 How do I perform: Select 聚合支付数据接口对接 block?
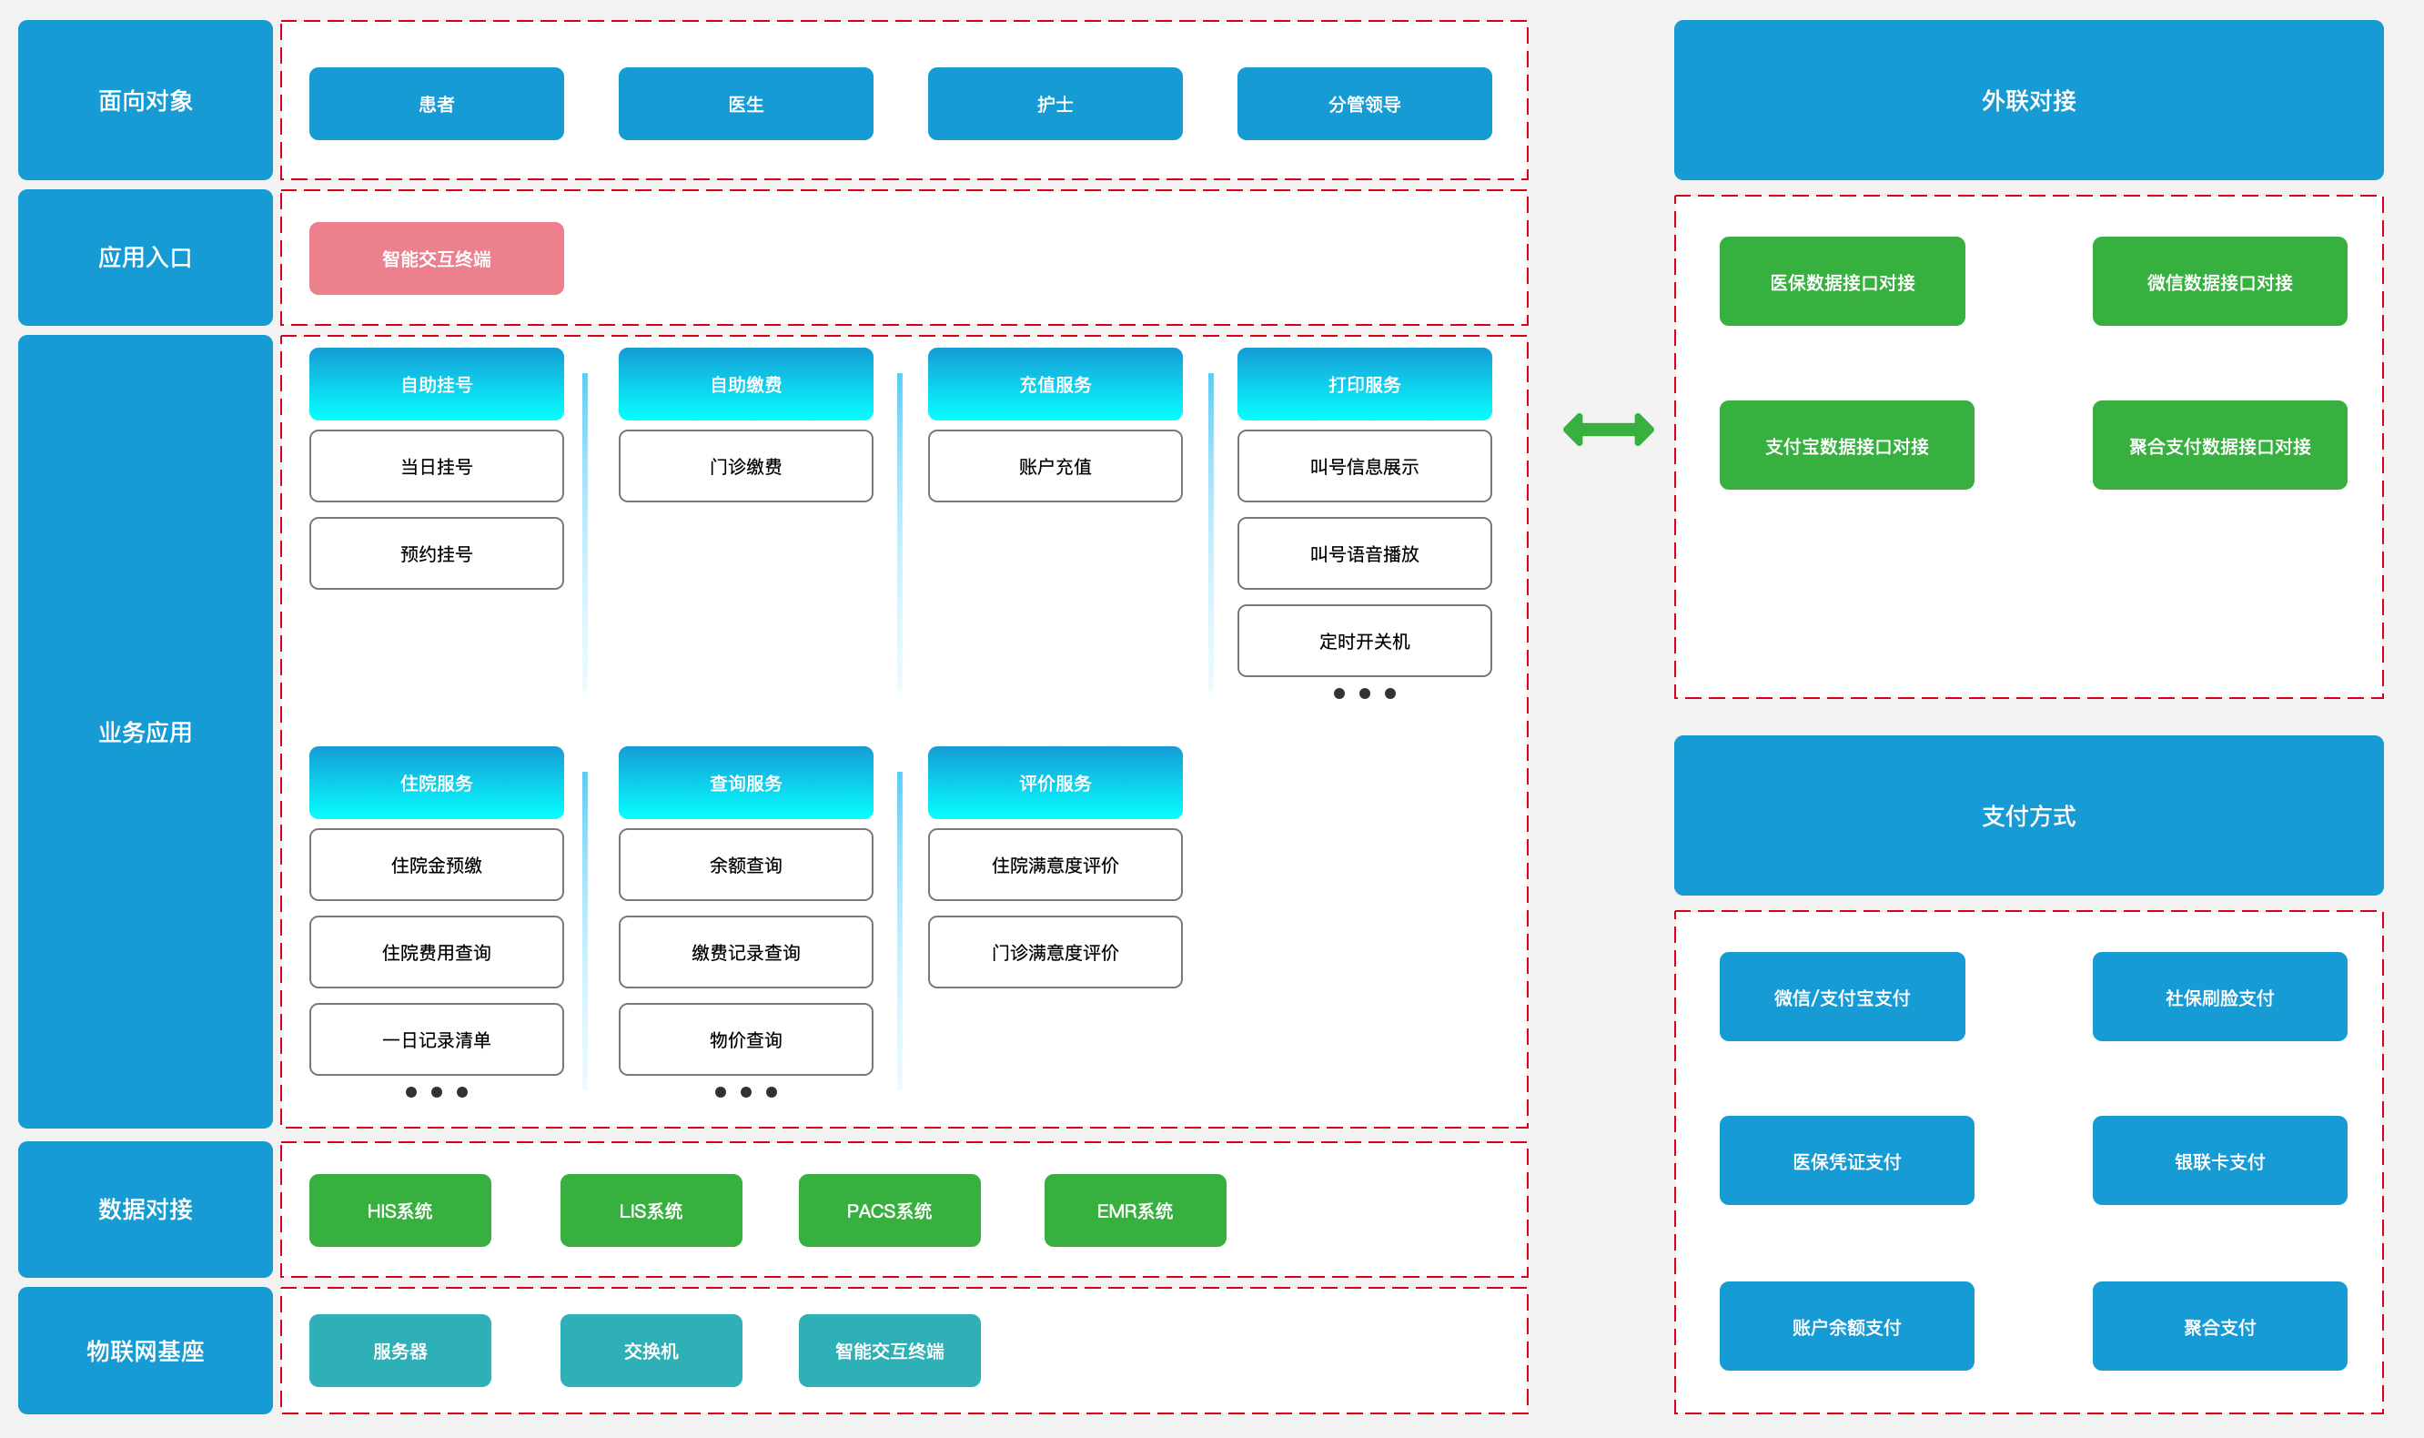2218,446
